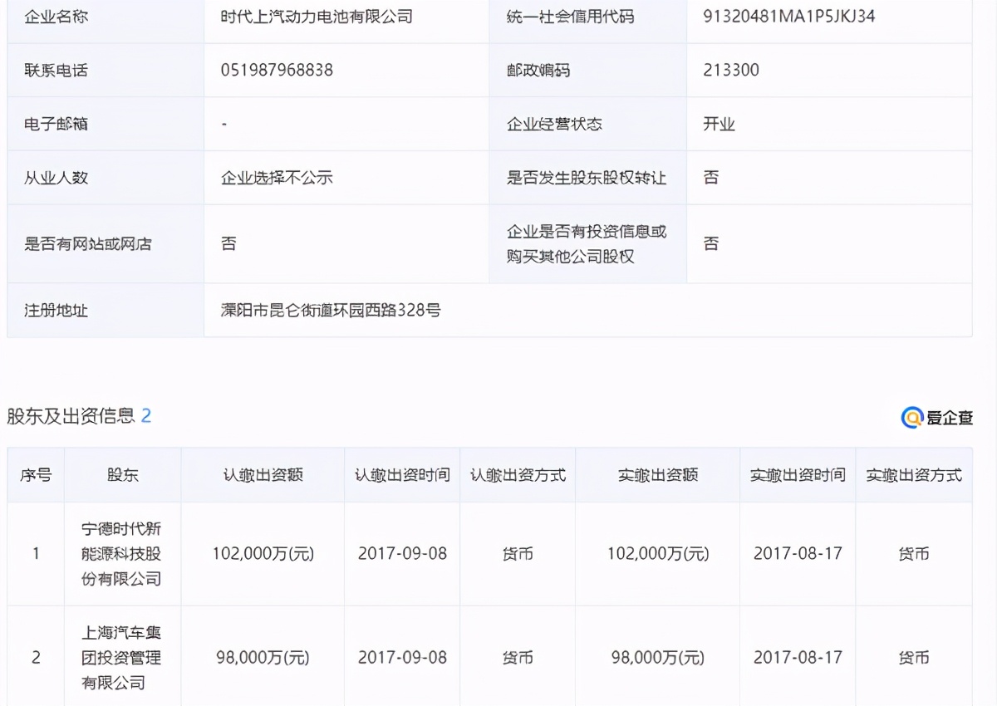Click the 开业 business status value

click(719, 124)
